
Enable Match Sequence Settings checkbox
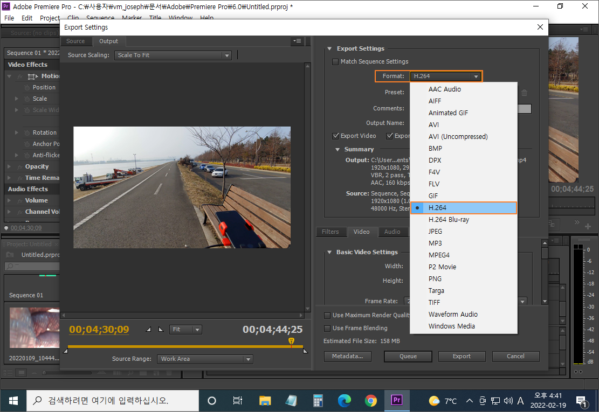click(x=335, y=62)
